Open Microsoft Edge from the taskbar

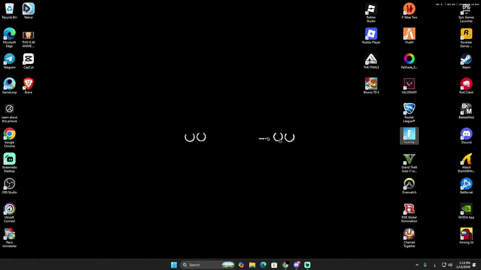263,265
